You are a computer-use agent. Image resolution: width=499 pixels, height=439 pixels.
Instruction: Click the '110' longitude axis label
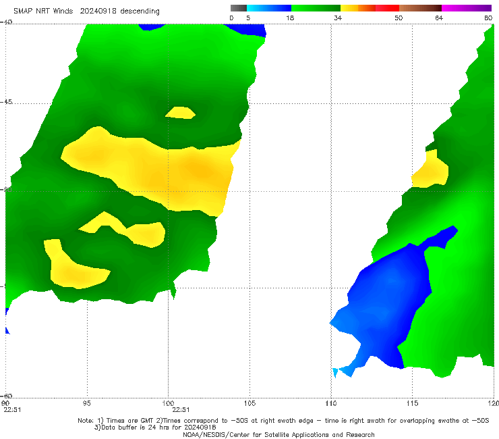[x=331, y=403]
